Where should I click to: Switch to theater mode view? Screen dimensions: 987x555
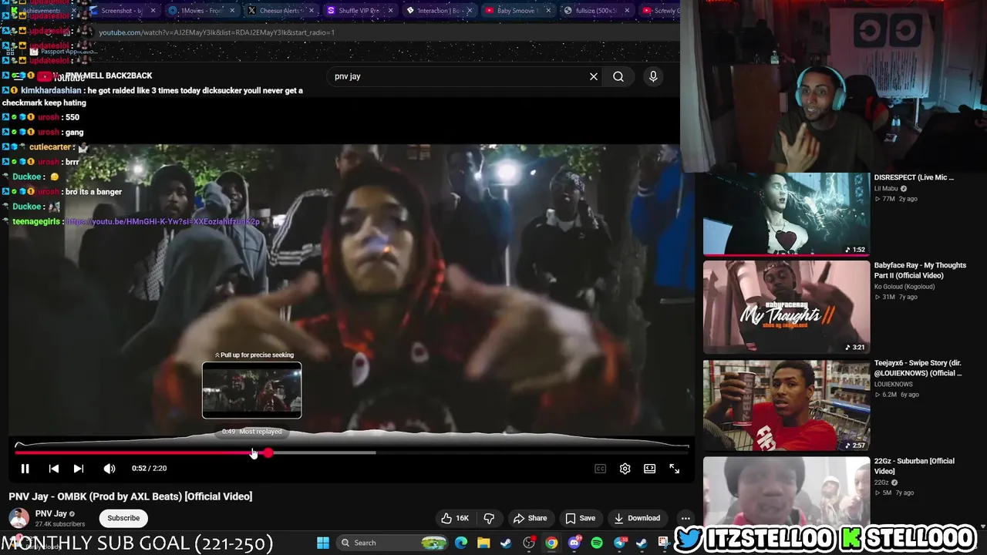tap(649, 469)
